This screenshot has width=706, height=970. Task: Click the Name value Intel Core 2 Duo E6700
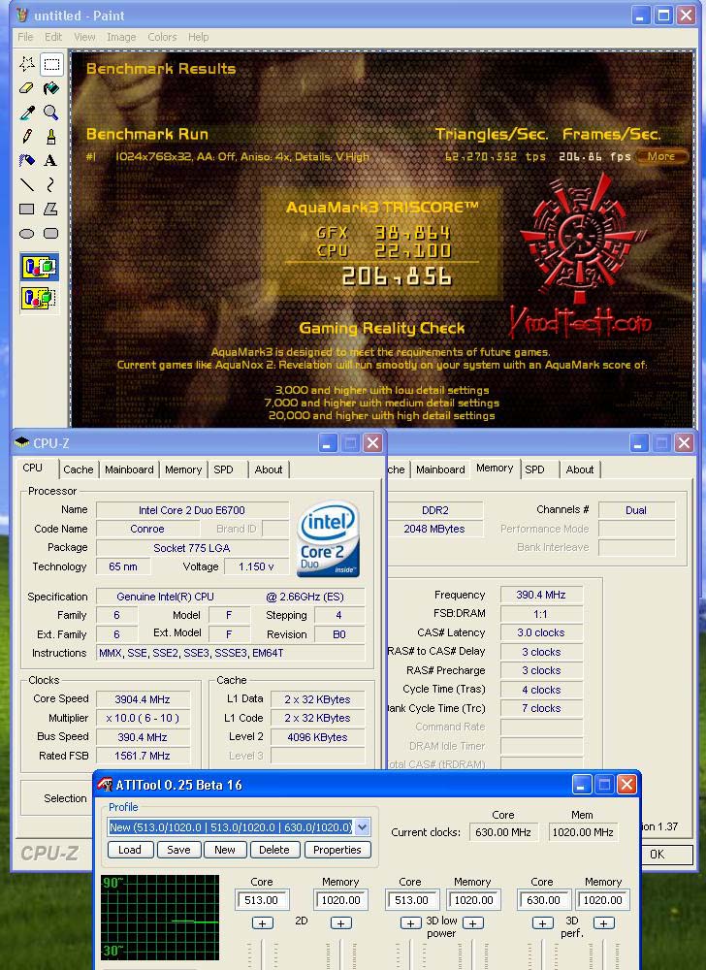coord(192,510)
